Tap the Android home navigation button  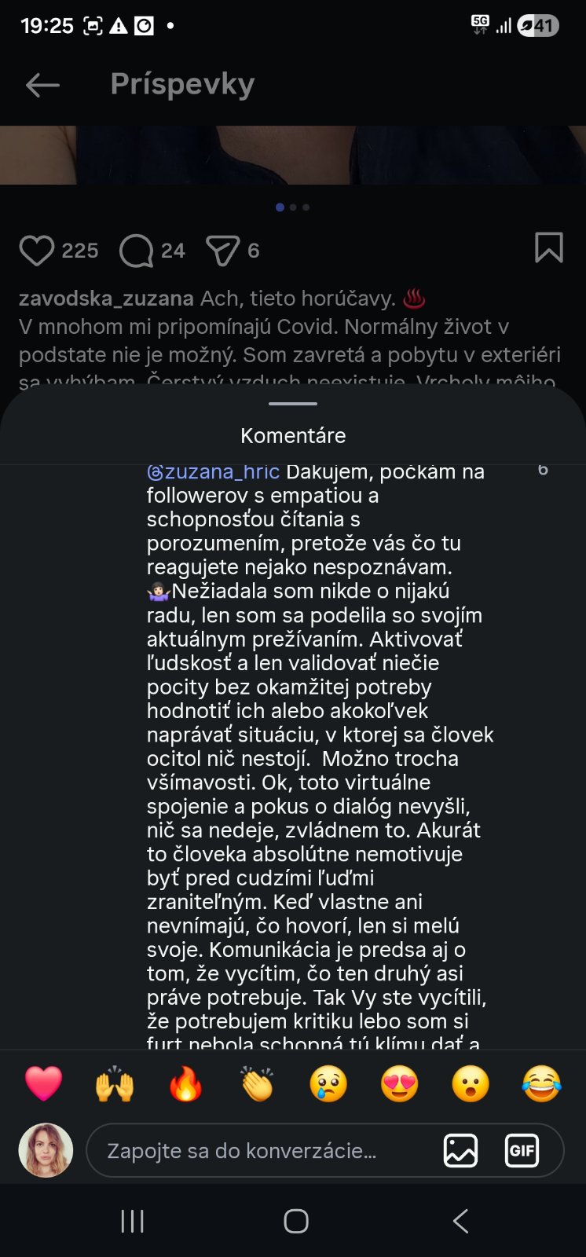click(296, 1221)
